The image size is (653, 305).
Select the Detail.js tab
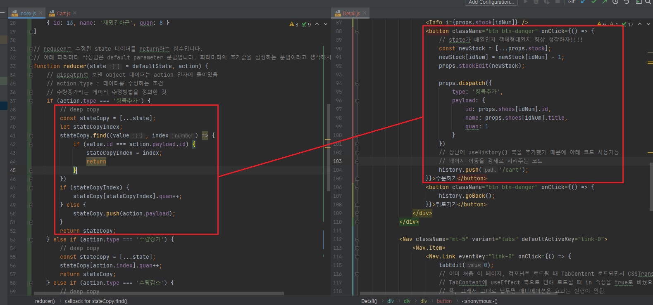(x=350, y=13)
